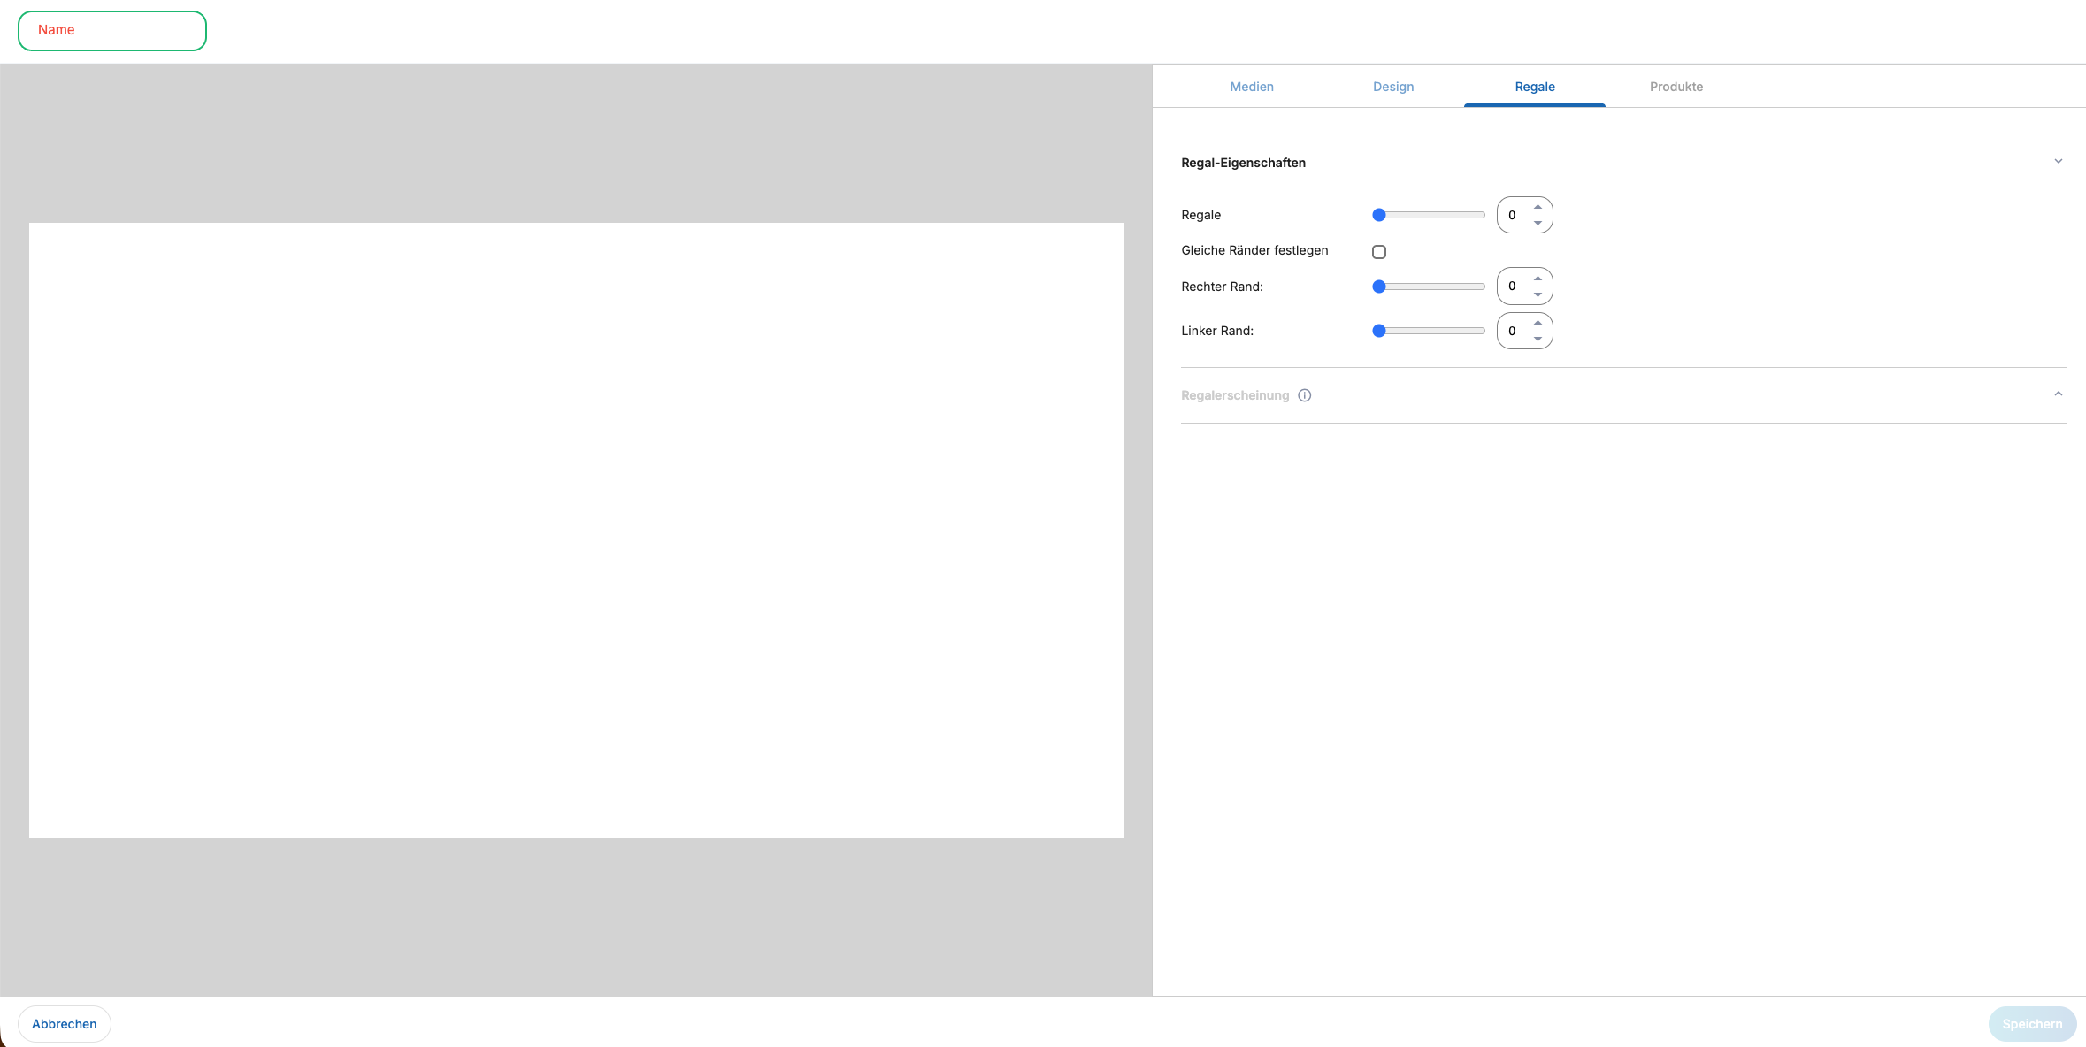Decrement Rechter Rand value arrow

tap(1538, 294)
